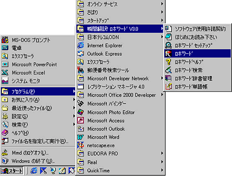This screenshot has height=176, width=232.
Task: Click the Microsoft バインダー clip icon
Action: pos(81,104)
